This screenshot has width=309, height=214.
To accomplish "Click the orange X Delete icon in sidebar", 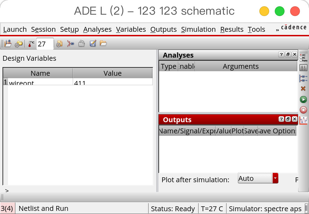I will point(303,89).
